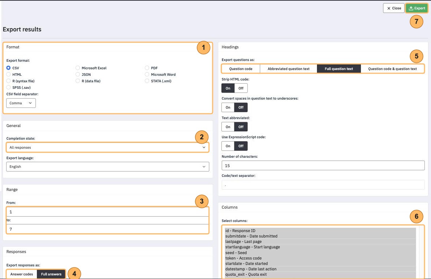Select STATA (.xml) export format
The height and width of the screenshot is (279, 431).
point(147,81)
